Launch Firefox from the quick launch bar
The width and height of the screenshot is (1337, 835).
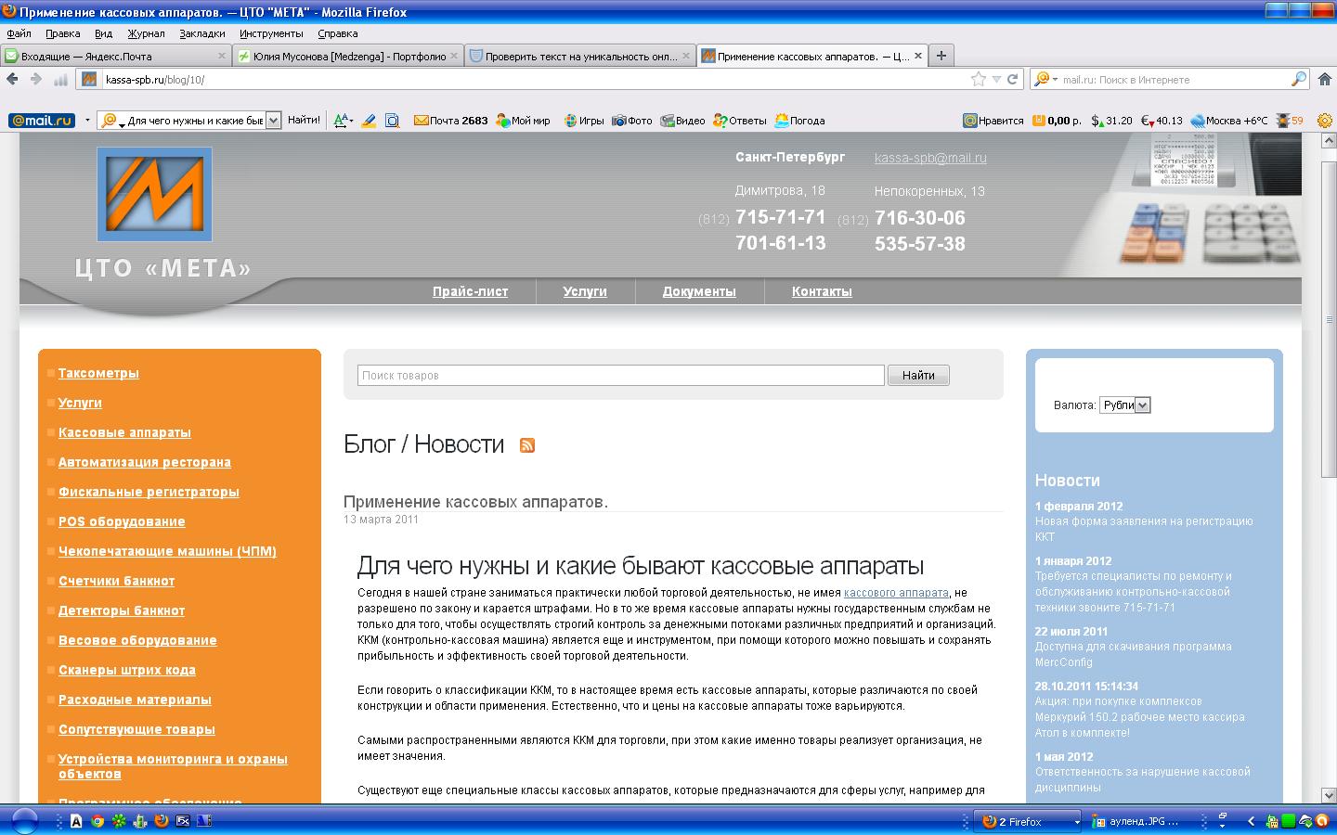coord(162,821)
